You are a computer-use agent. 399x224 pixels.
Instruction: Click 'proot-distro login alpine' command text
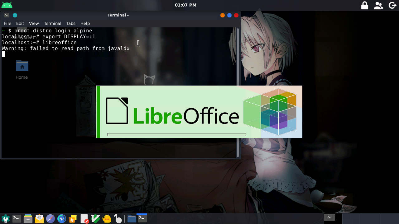point(53,31)
